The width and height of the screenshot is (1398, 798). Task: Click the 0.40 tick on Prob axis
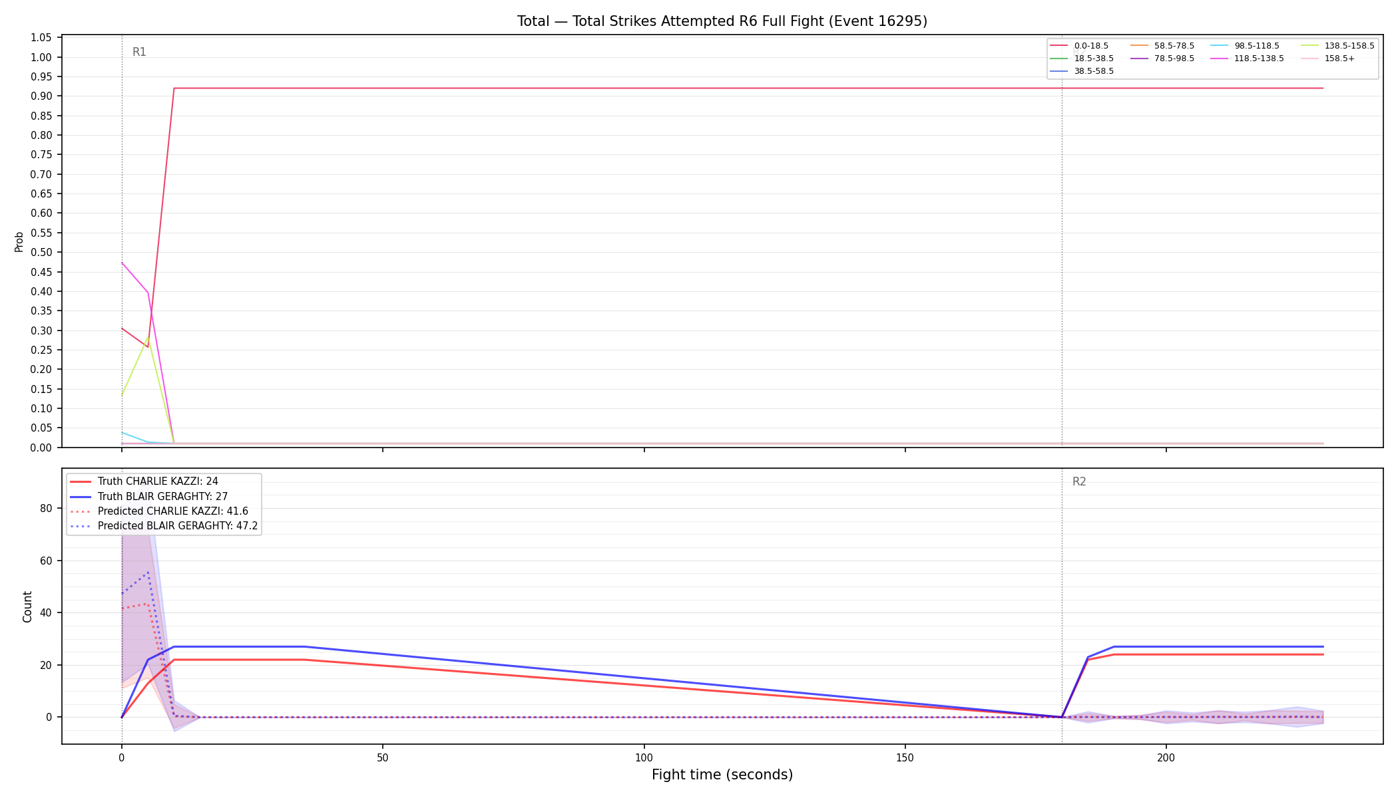[41, 291]
